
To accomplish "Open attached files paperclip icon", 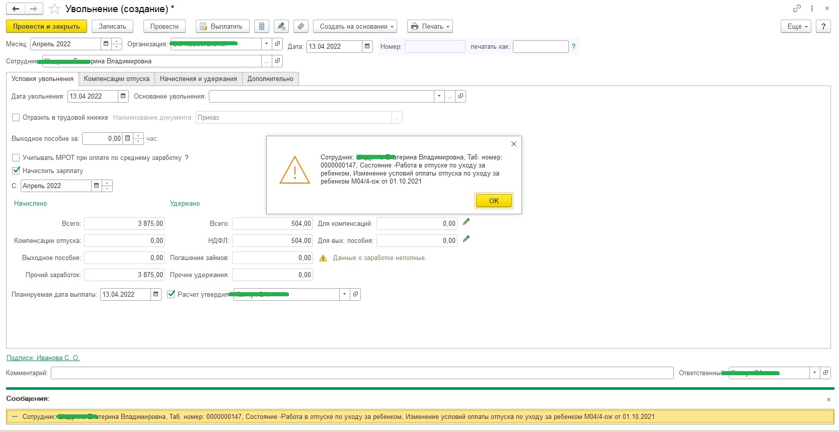I will pyautogui.click(x=300, y=26).
